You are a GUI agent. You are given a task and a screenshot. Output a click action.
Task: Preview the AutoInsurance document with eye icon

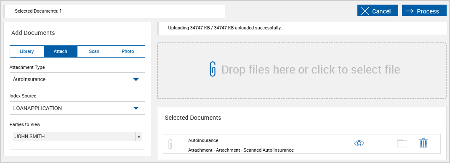pos(359,144)
